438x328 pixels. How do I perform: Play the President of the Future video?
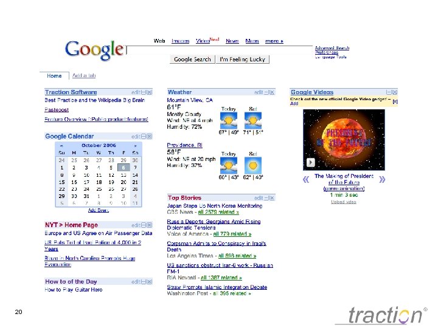[311, 162]
